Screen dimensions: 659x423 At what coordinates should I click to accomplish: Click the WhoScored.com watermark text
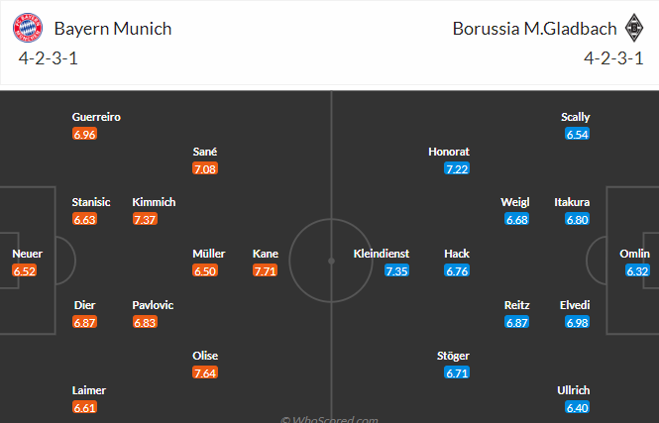[330, 419]
